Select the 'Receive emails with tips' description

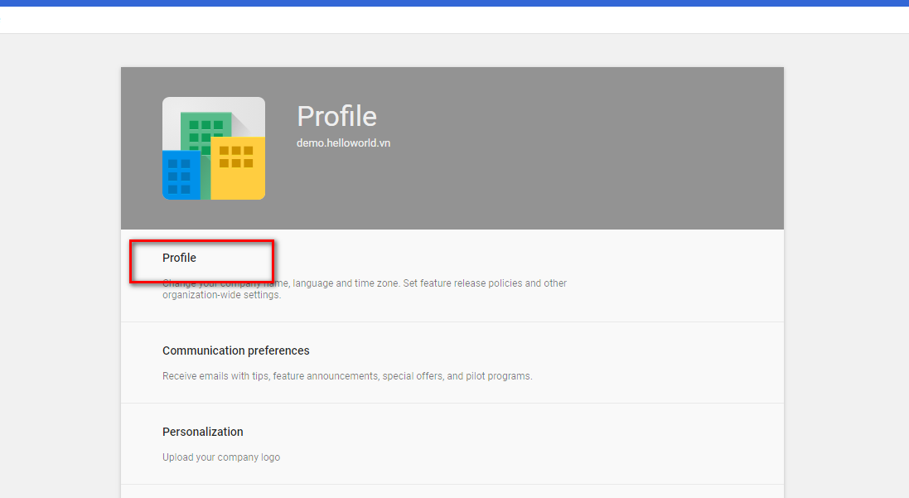347,375
